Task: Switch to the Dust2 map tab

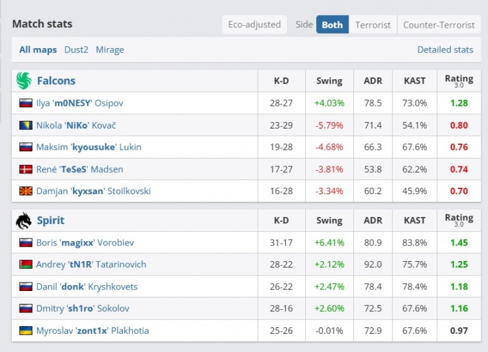Action: click(x=76, y=49)
